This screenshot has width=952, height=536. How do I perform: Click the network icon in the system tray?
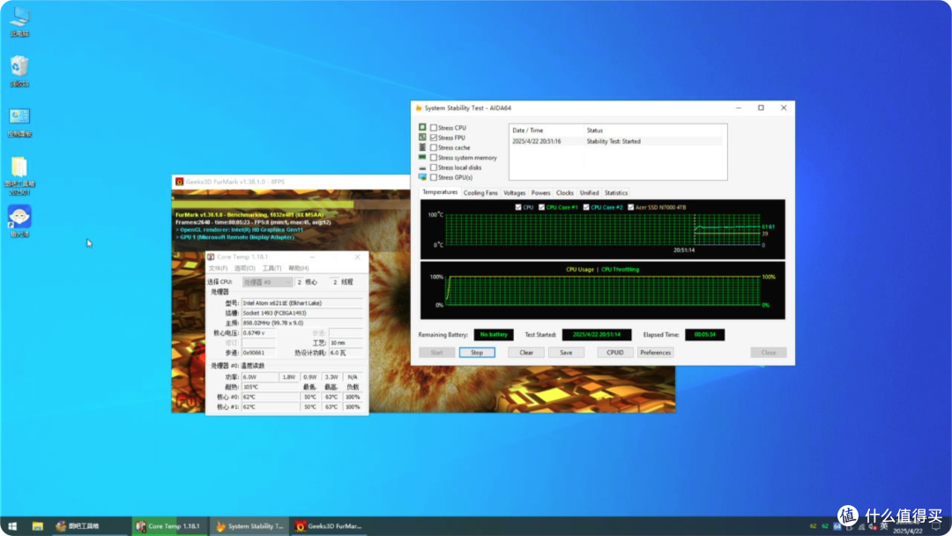(x=861, y=526)
